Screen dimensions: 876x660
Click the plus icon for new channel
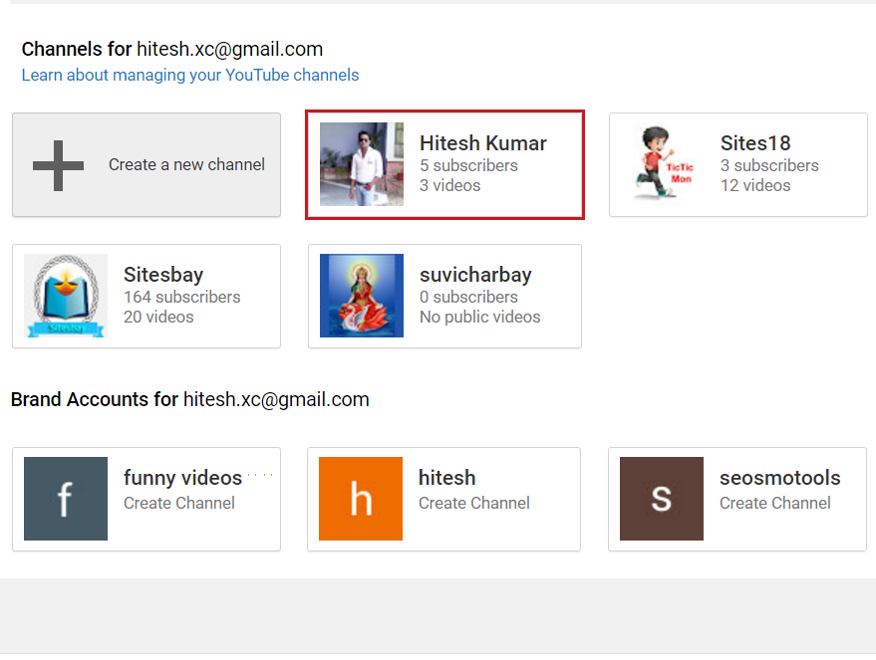click(58, 165)
